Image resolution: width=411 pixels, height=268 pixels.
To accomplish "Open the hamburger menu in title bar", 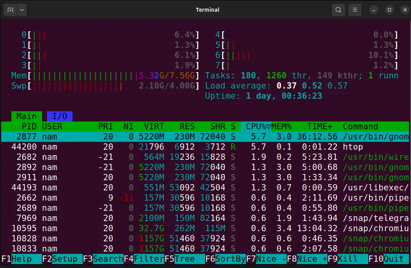I will pyautogui.click(x=355, y=10).
